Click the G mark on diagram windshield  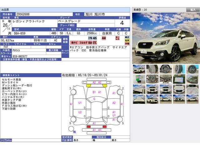(94, 99)
